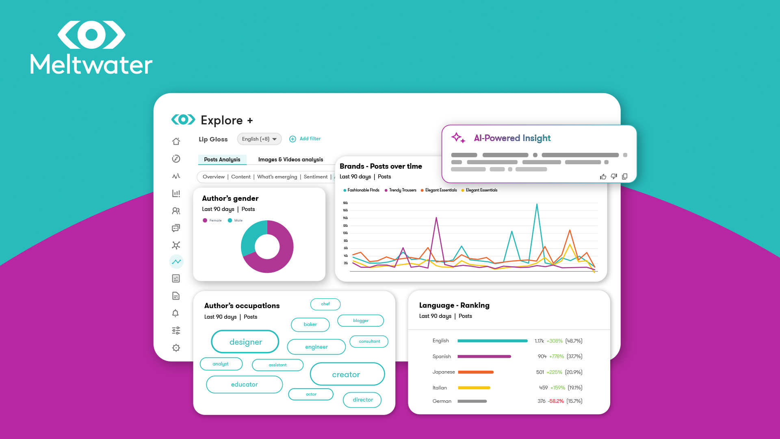
Task: Toggle Male legend in Author's gender
Action: coord(235,220)
